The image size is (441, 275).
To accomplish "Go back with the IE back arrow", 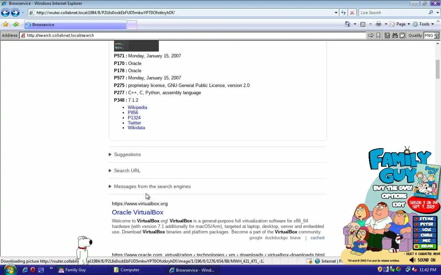I will click(x=5, y=13).
